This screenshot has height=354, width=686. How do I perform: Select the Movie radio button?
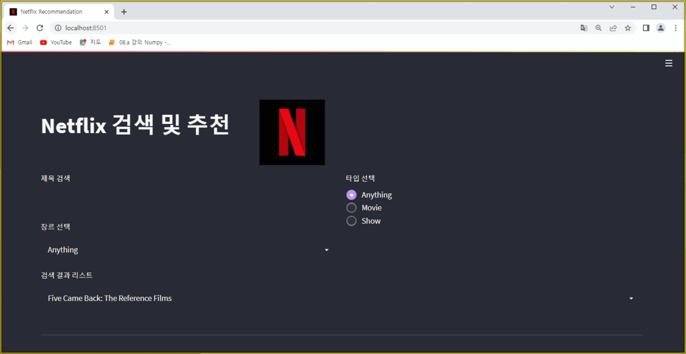pos(351,207)
